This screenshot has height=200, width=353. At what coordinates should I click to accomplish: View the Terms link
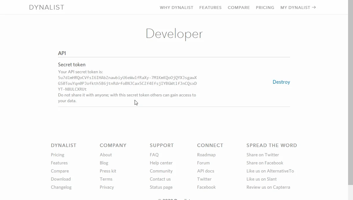[106, 179]
